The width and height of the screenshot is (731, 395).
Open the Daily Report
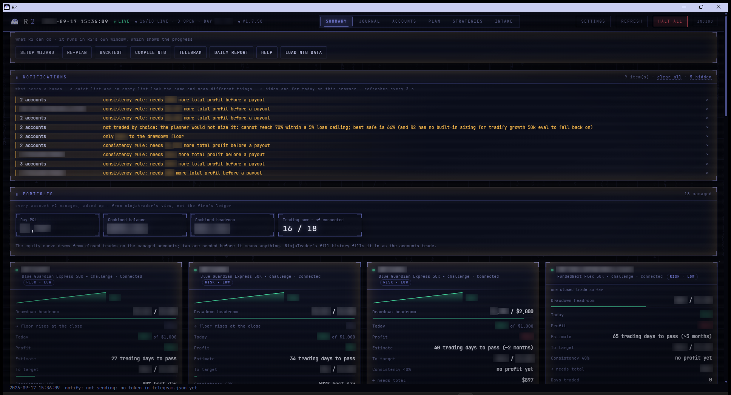231,52
